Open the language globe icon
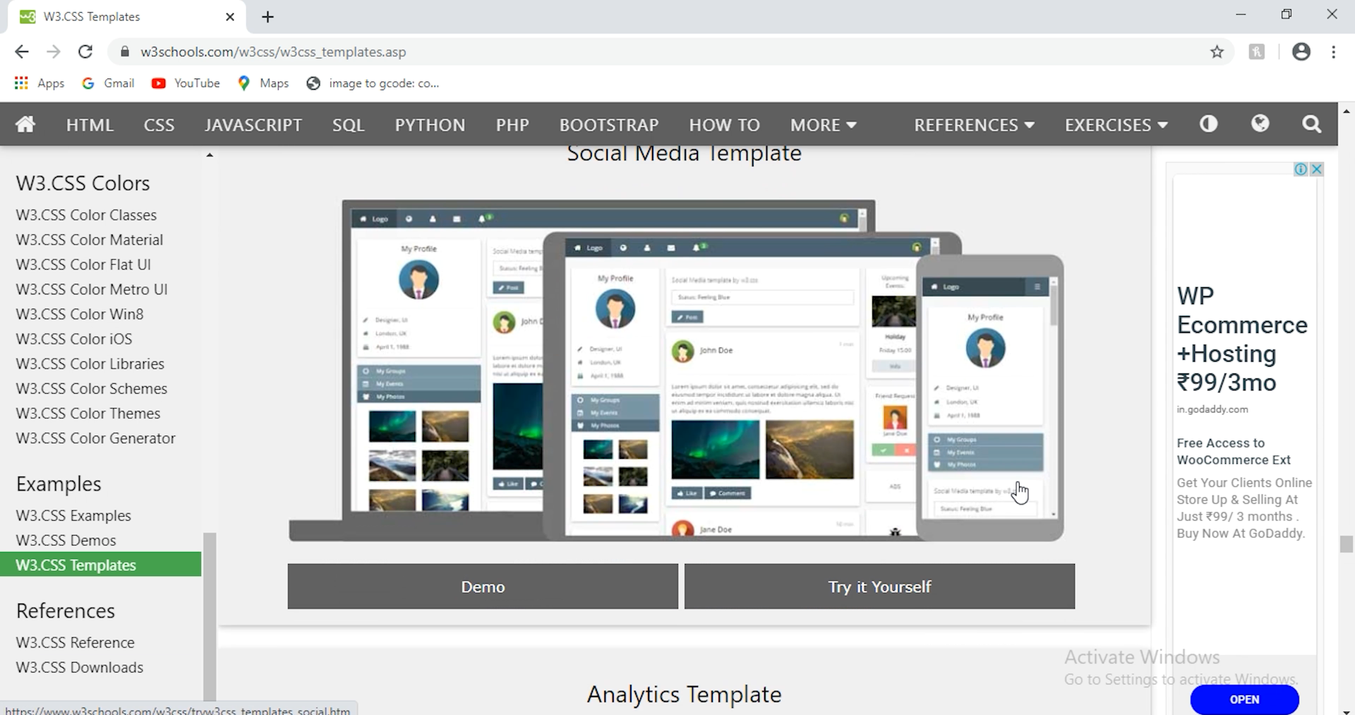Screen dimensions: 1355x715 click(1260, 124)
